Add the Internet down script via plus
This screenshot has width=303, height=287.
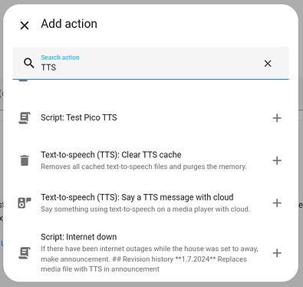[x=277, y=253]
